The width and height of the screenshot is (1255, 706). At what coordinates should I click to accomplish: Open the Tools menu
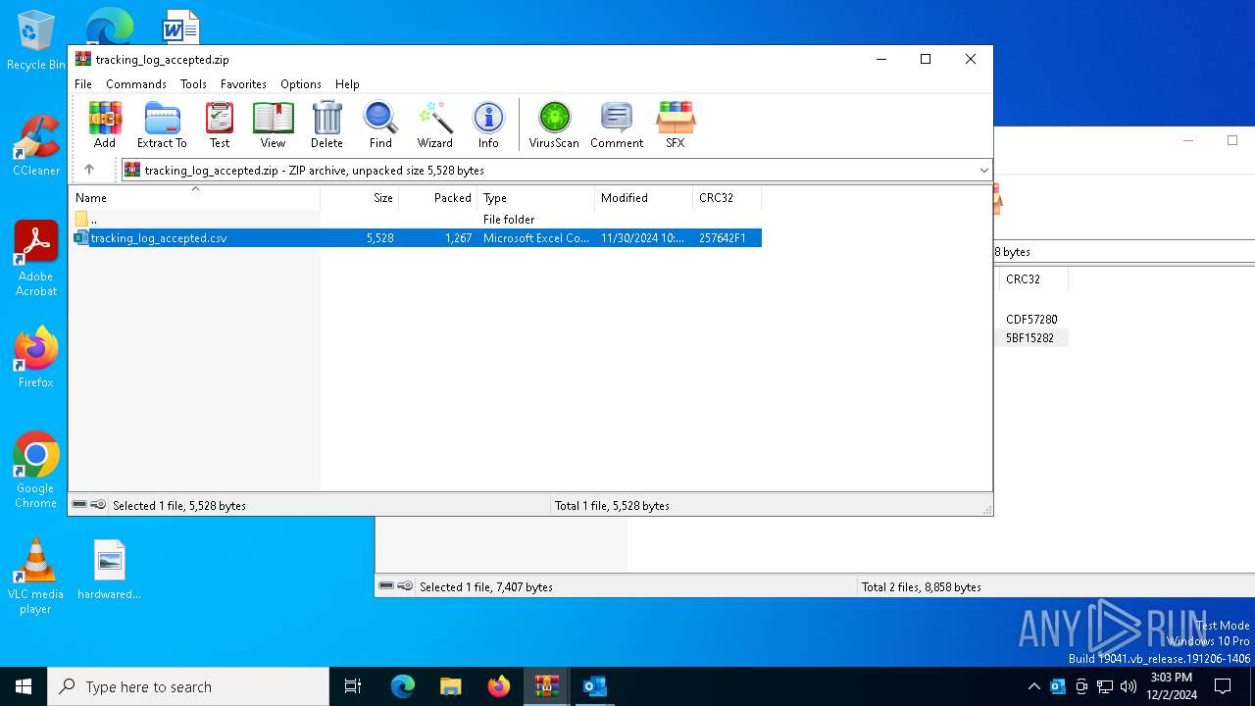pyautogui.click(x=193, y=84)
